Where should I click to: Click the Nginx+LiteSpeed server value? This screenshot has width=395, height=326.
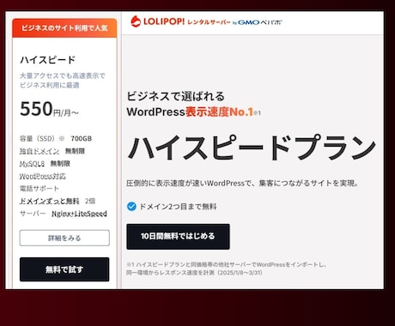[79, 214]
